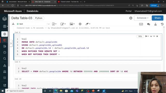Open the Schedule dropdown button
This screenshot has width=166, height=93.
142,18
